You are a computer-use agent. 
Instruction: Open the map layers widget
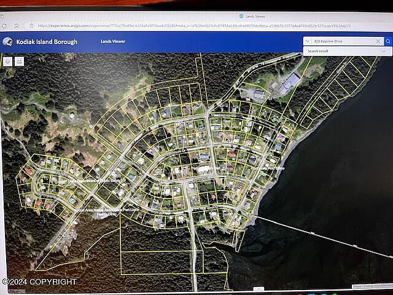7,61
